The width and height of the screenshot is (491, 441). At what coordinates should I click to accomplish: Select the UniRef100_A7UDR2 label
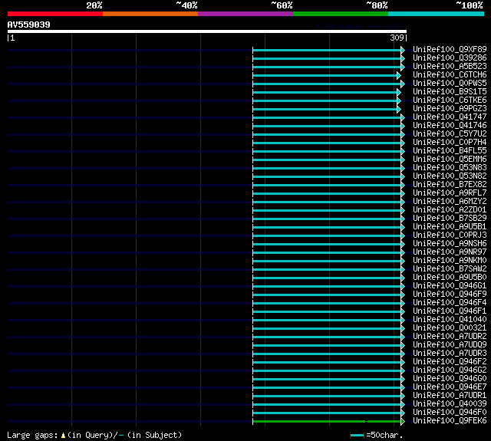click(x=450, y=337)
